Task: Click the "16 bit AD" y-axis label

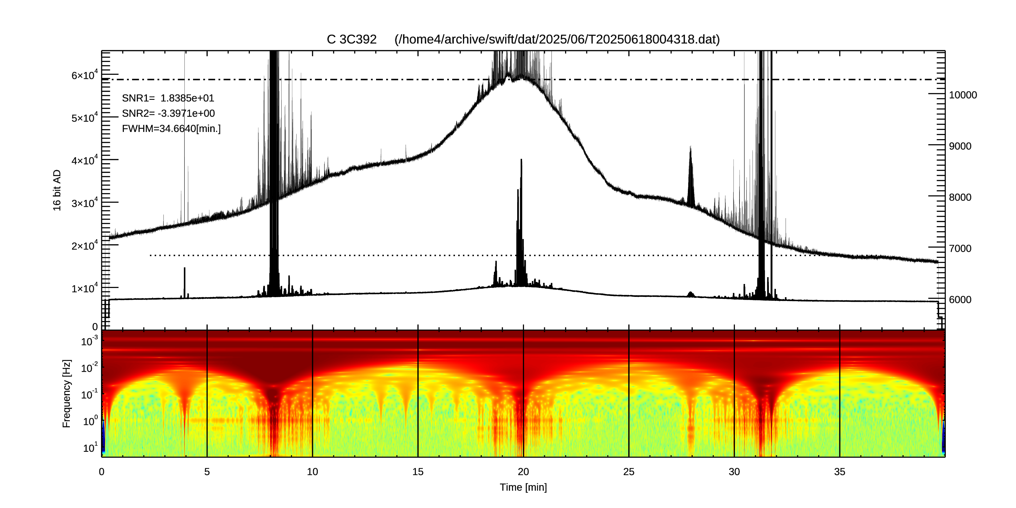Action: [57, 190]
